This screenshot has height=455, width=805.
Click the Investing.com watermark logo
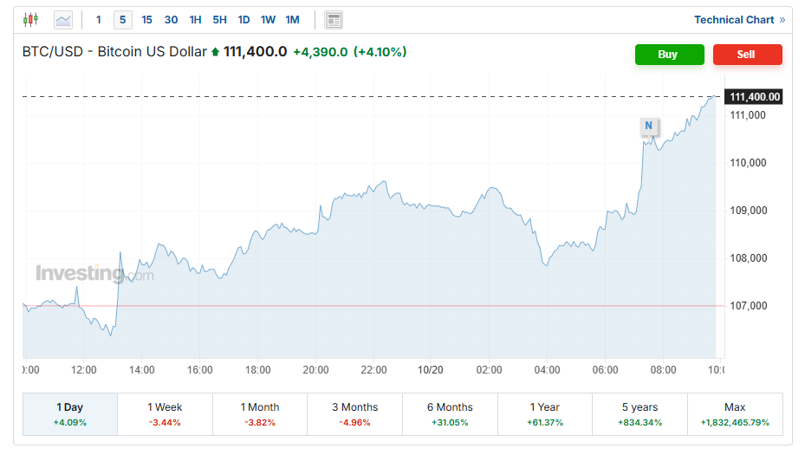[x=94, y=274]
